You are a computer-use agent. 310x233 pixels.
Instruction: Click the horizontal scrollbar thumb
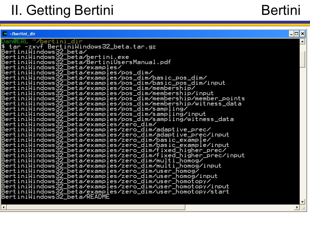pos(96,207)
